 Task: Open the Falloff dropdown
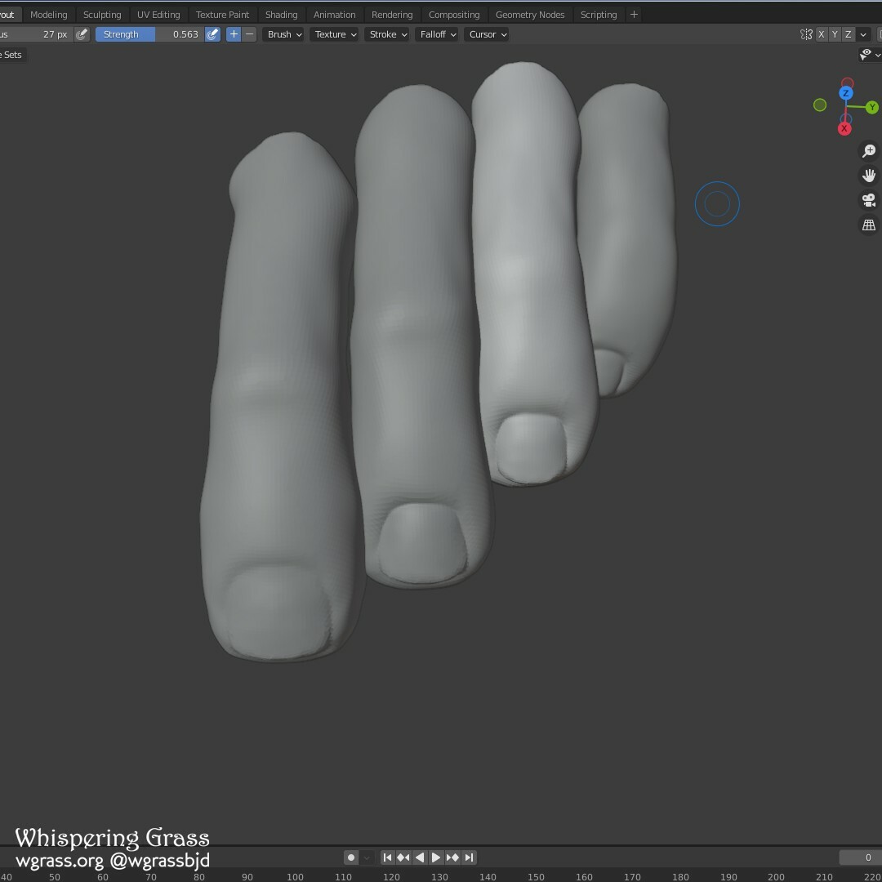pos(437,34)
